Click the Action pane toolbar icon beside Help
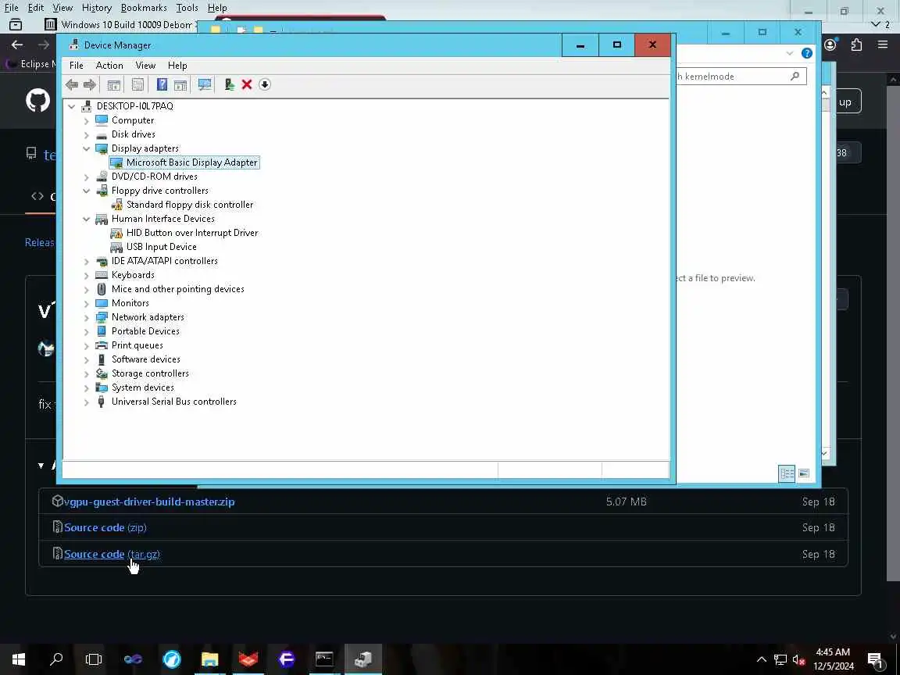 click(x=180, y=85)
